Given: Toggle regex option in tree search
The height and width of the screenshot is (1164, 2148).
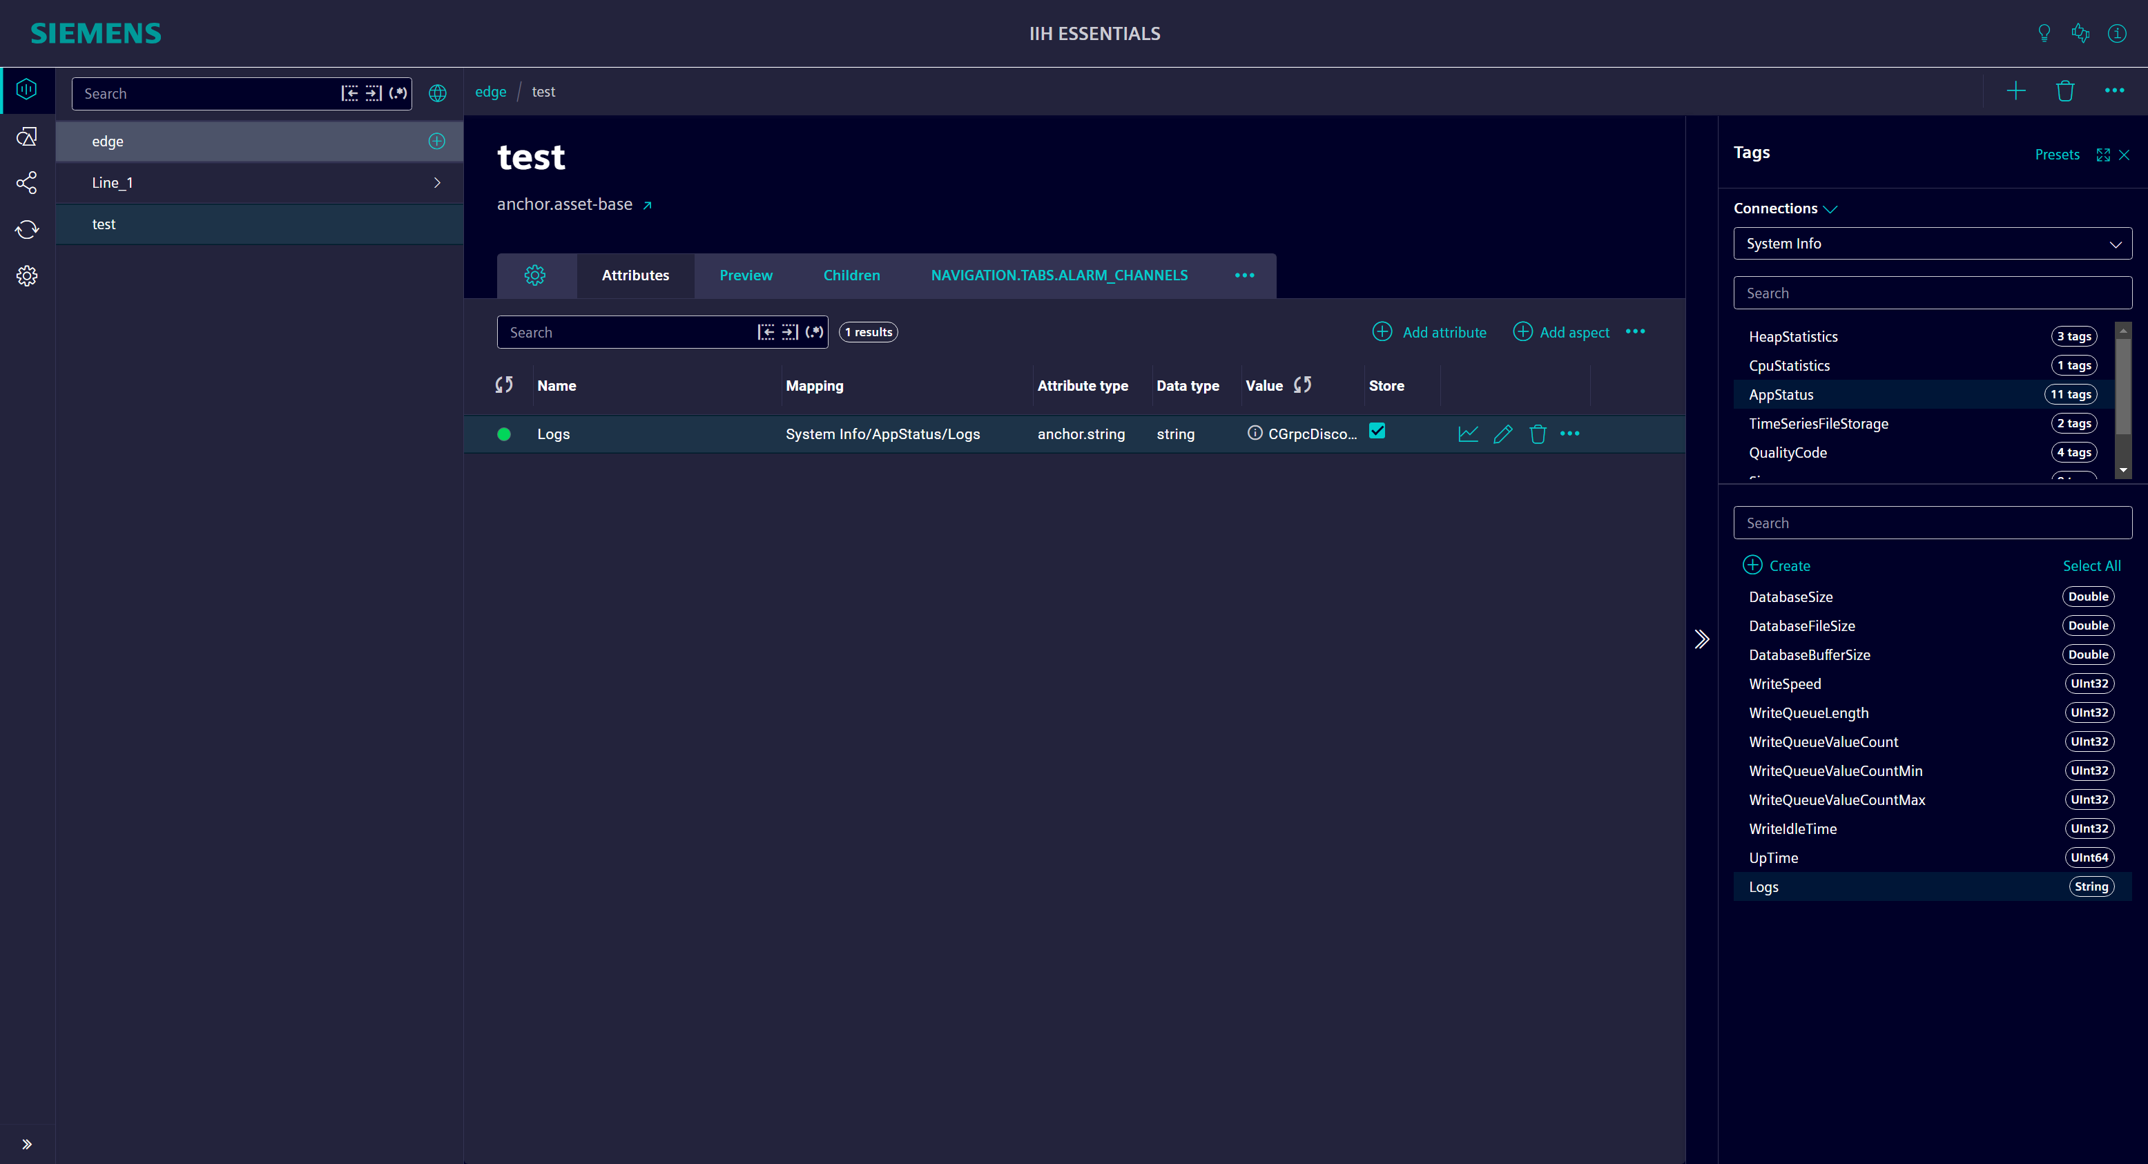Looking at the screenshot, I should (398, 93).
